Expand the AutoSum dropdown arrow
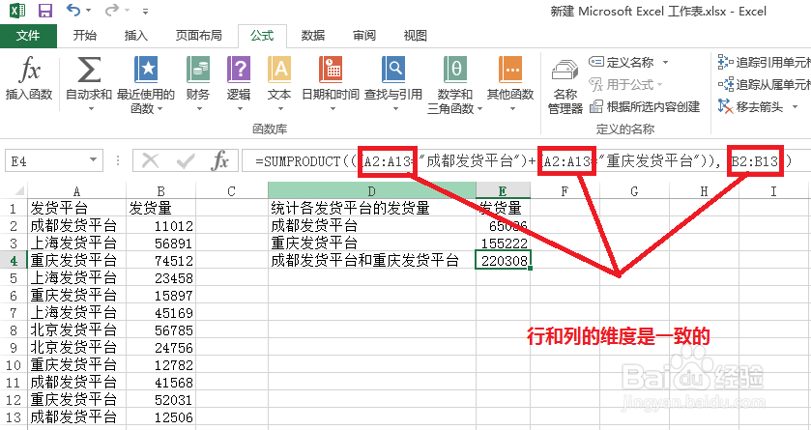Screen dimensions: 811x430 92,108
